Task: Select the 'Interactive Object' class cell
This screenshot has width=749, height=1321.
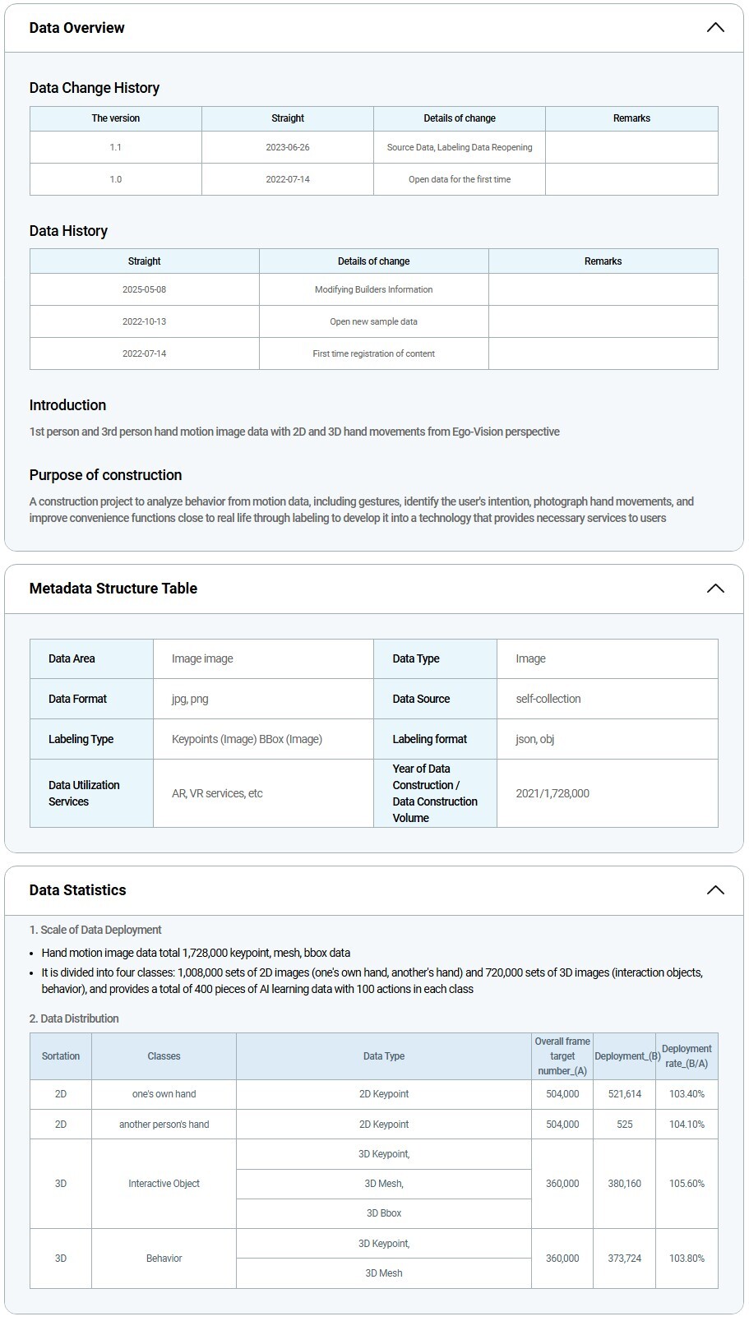Action: (164, 1184)
